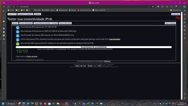188x106 pixels.
Task: Refresh the test-ipv6.com page
Action: (8, 7)
